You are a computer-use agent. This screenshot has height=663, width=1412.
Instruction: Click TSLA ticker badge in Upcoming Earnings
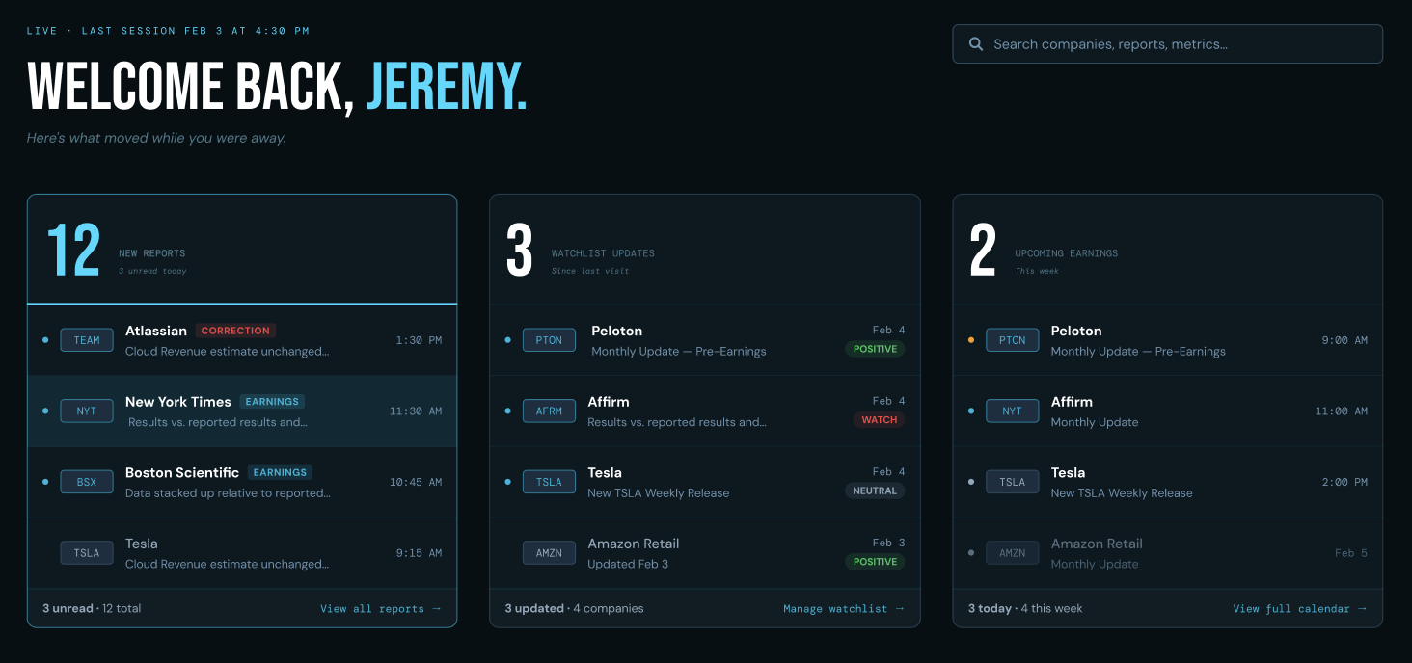point(1013,482)
